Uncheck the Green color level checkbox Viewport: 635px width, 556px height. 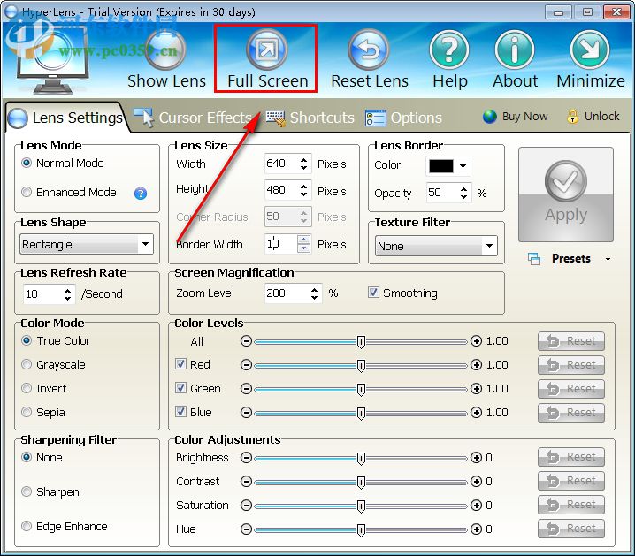coord(180,388)
